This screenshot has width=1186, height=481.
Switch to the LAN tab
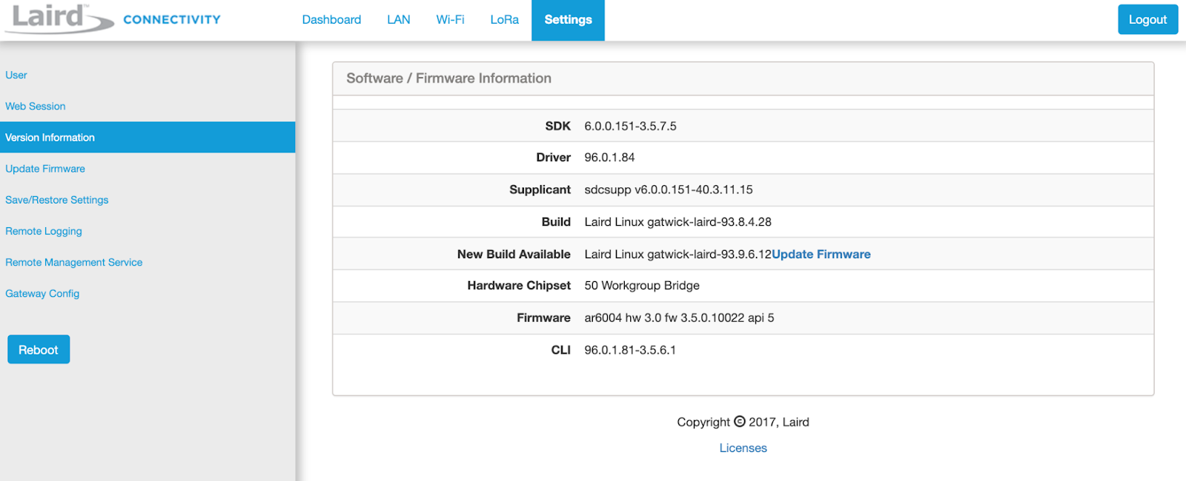[x=399, y=20]
